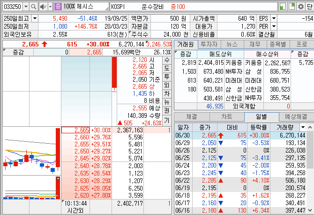Click the first green layout icon
This screenshot has height=215, width=314.
pos(283,7)
